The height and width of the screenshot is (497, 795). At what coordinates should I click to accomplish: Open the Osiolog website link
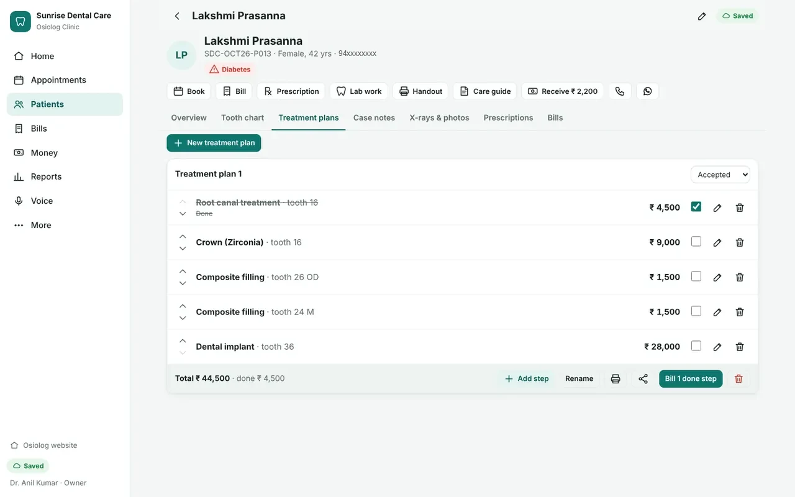(x=44, y=445)
